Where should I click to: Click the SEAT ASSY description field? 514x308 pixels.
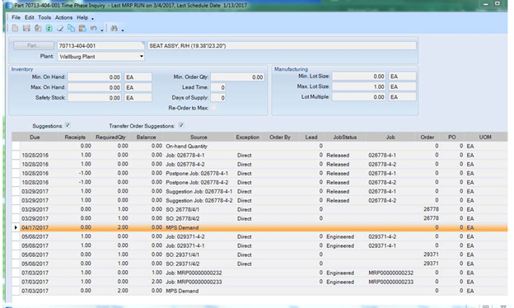(x=282, y=46)
